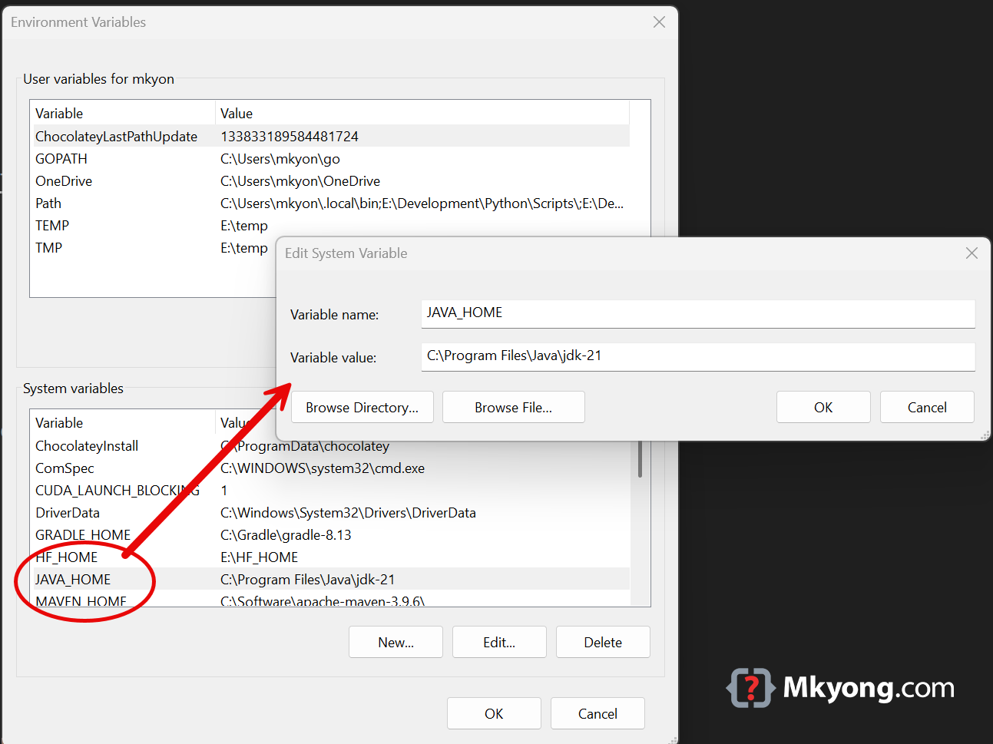Image resolution: width=993 pixels, height=744 pixels.
Task: Cancel the Edit System Variable dialog
Action: pyautogui.click(x=926, y=407)
